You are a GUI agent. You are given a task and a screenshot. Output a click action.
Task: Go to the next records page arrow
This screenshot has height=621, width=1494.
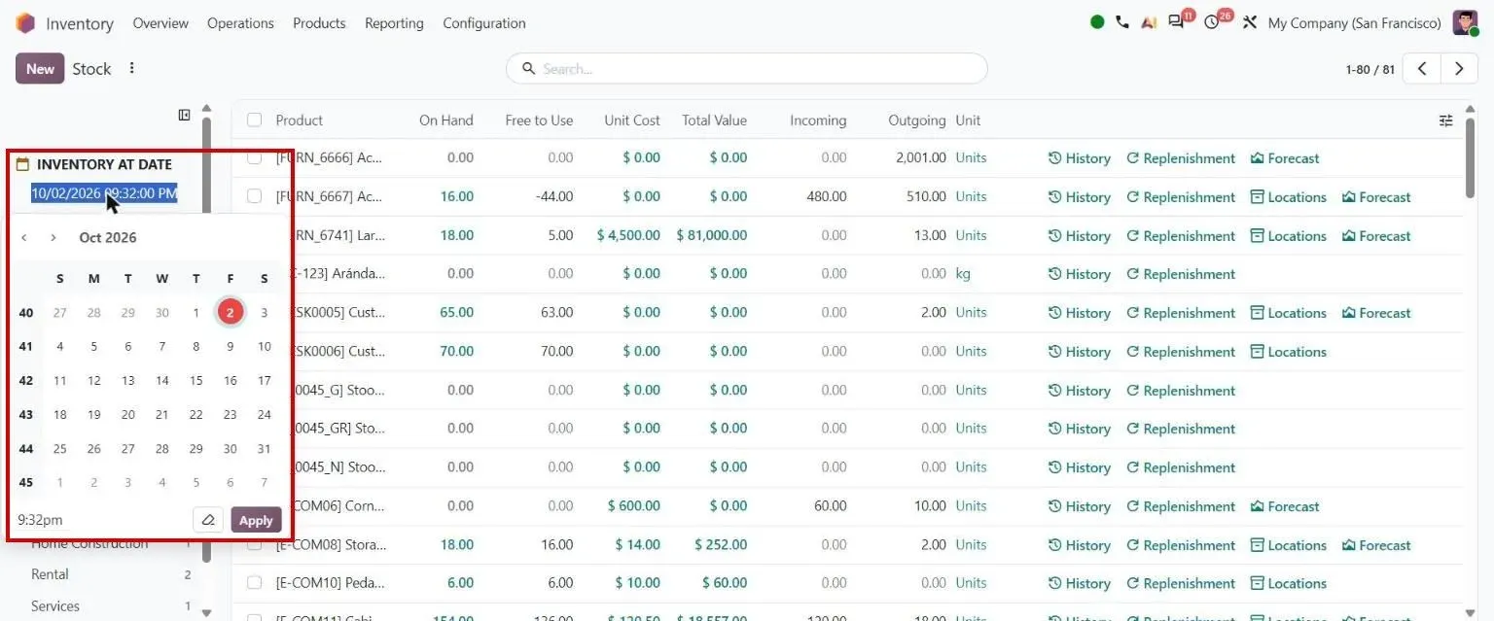(1459, 69)
